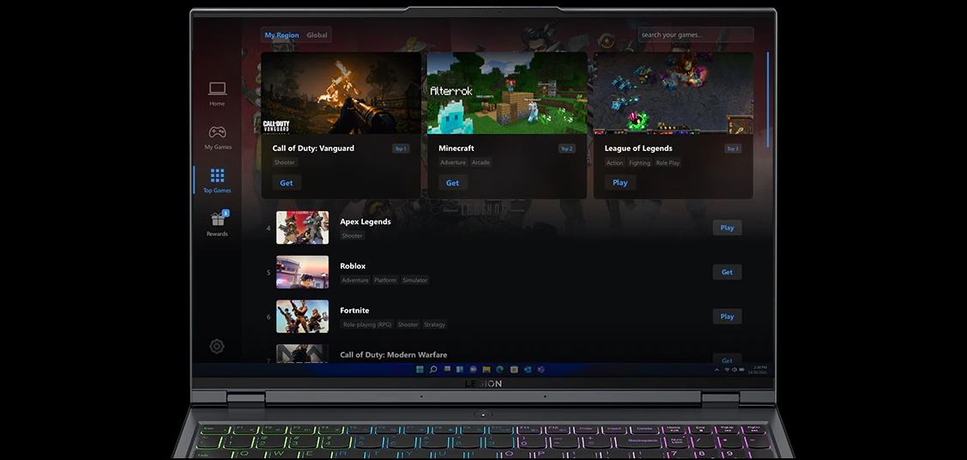Click the Apex Legends thumbnail
The width and height of the screenshot is (967, 460).
(x=302, y=227)
